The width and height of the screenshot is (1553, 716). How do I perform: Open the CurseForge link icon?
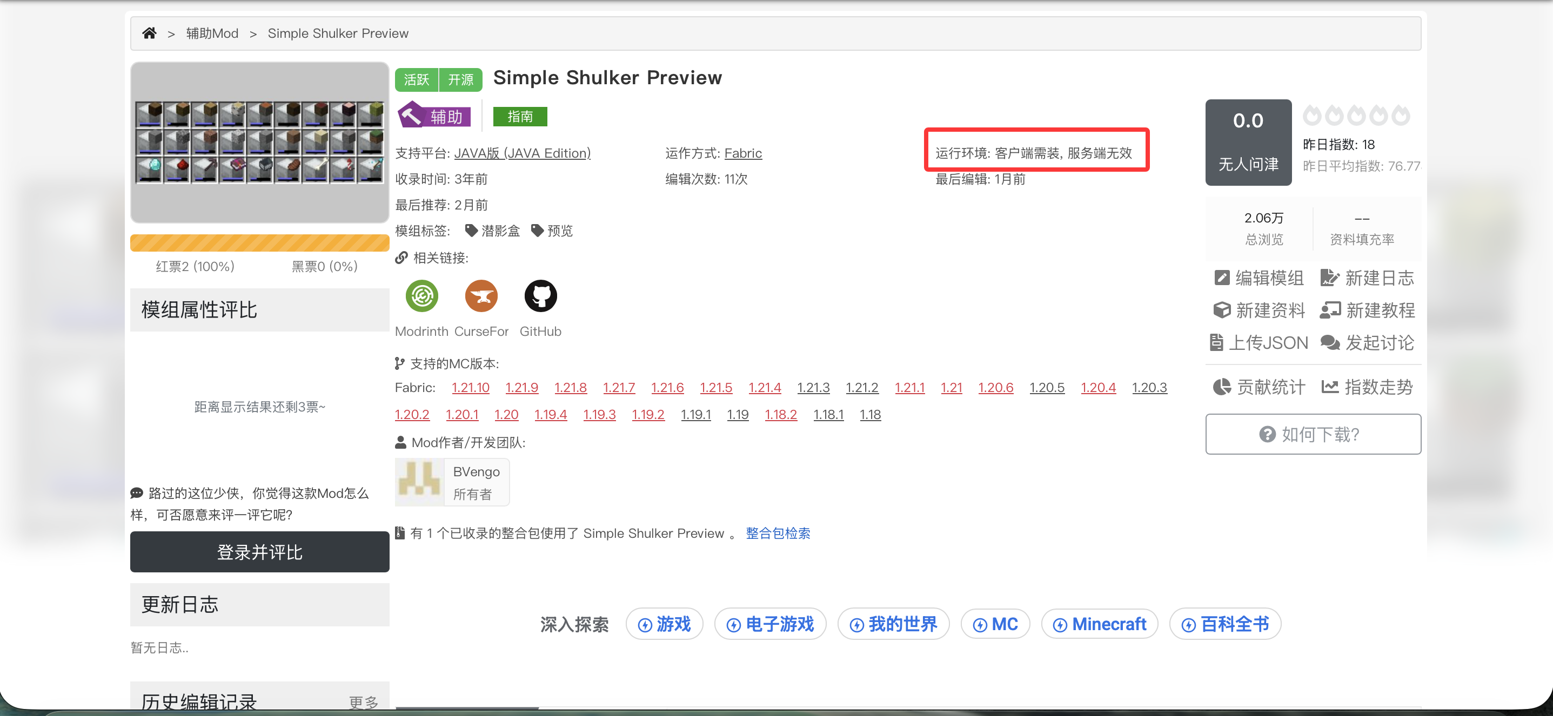480,296
